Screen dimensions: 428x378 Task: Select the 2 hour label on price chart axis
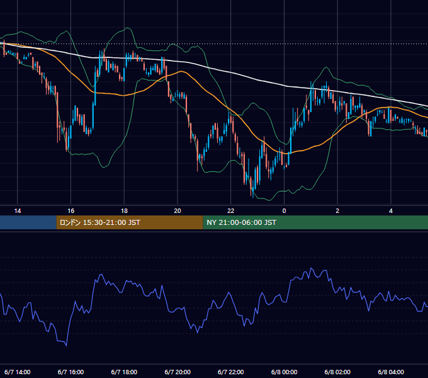(x=337, y=211)
